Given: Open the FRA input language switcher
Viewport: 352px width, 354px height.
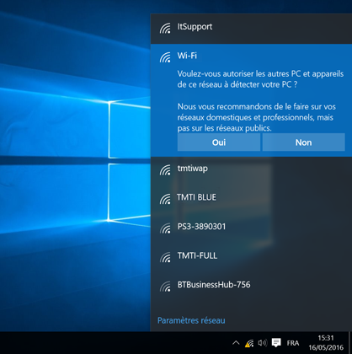Looking at the screenshot, I should point(293,343).
